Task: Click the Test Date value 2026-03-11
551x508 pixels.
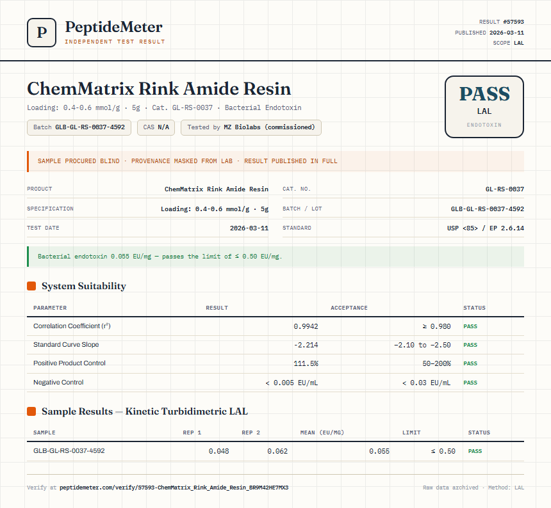Action: (x=249, y=228)
